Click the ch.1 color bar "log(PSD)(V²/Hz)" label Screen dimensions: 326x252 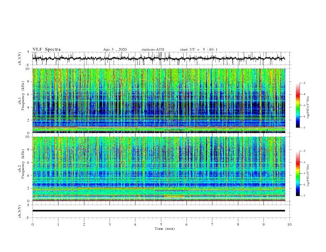(308, 107)
